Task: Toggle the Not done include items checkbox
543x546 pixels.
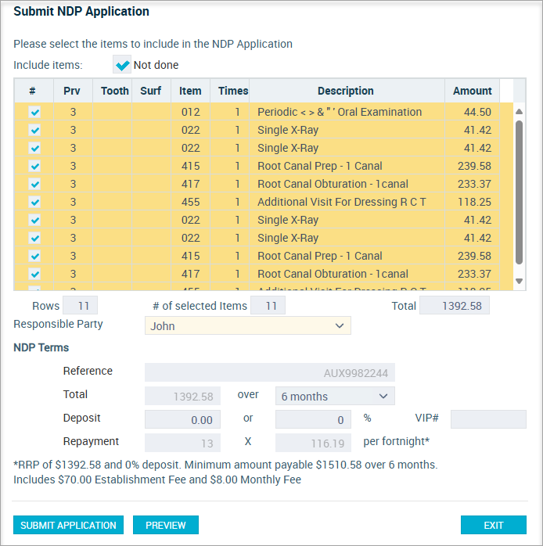Action: (x=122, y=65)
